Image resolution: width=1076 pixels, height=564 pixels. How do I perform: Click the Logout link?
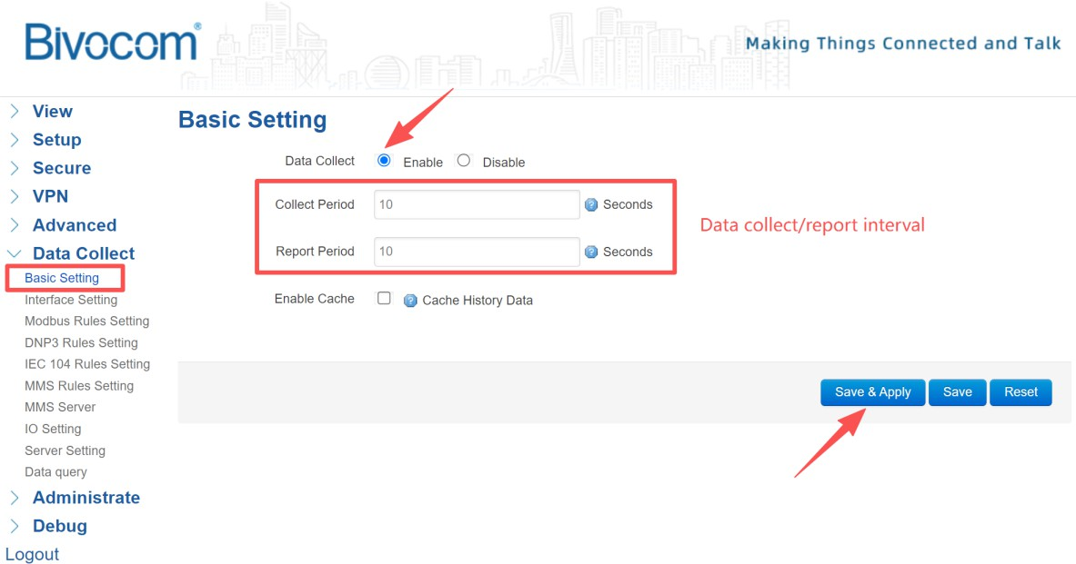[32, 554]
